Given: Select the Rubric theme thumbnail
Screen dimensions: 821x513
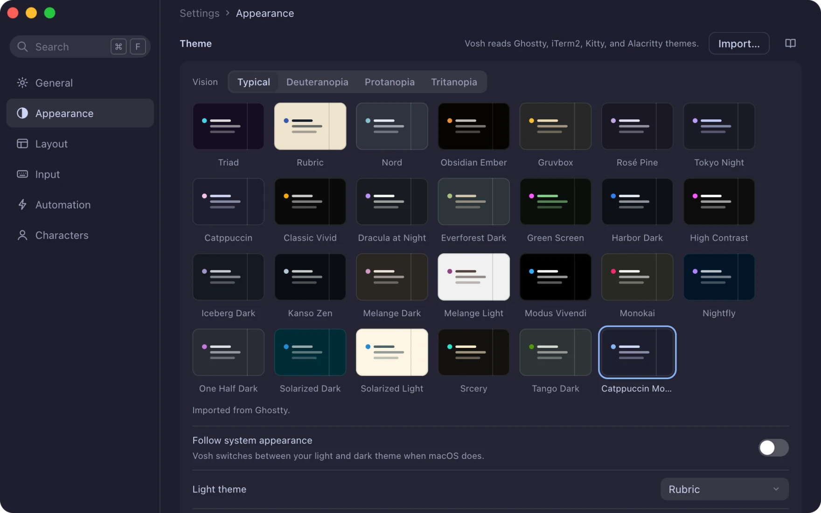Looking at the screenshot, I should tap(310, 126).
